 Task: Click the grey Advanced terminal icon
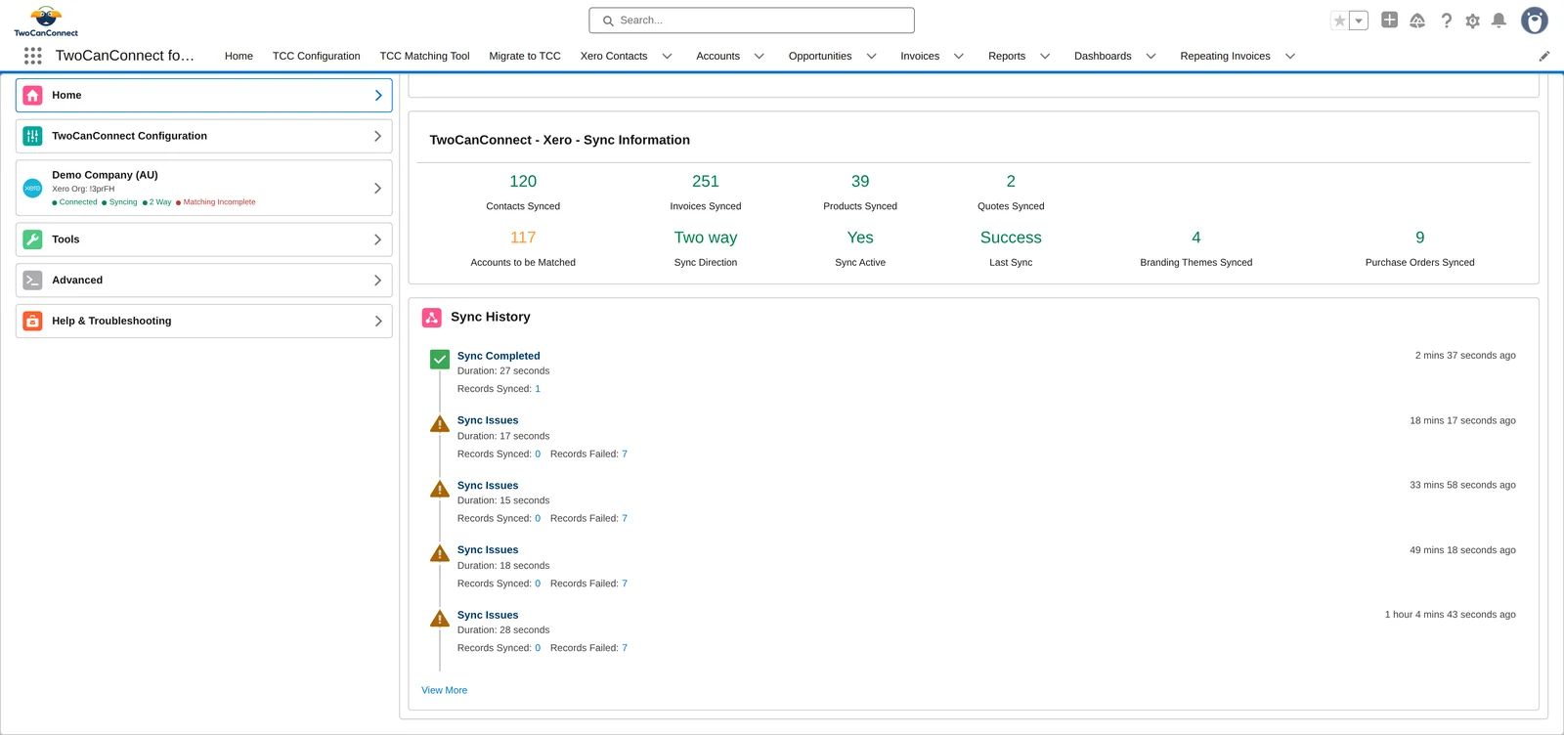[x=32, y=281]
